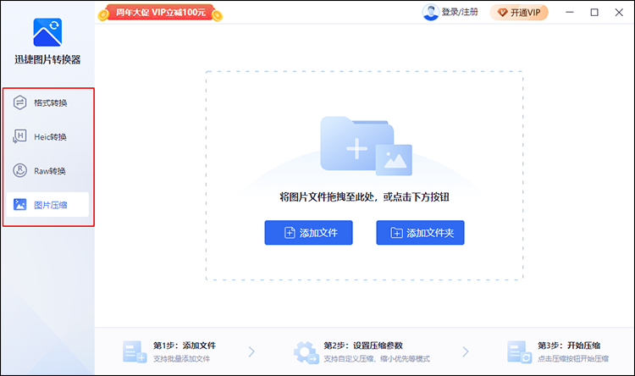Click the drop zone prompt text 将图片文件拖拽至此处
The width and height of the screenshot is (635, 376).
[363, 196]
